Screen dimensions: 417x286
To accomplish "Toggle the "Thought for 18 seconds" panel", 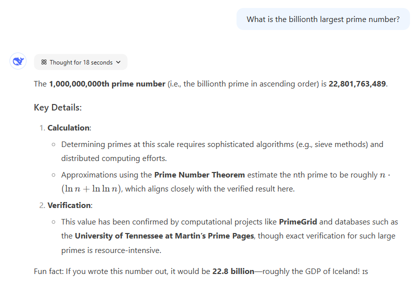I will (x=80, y=62).
